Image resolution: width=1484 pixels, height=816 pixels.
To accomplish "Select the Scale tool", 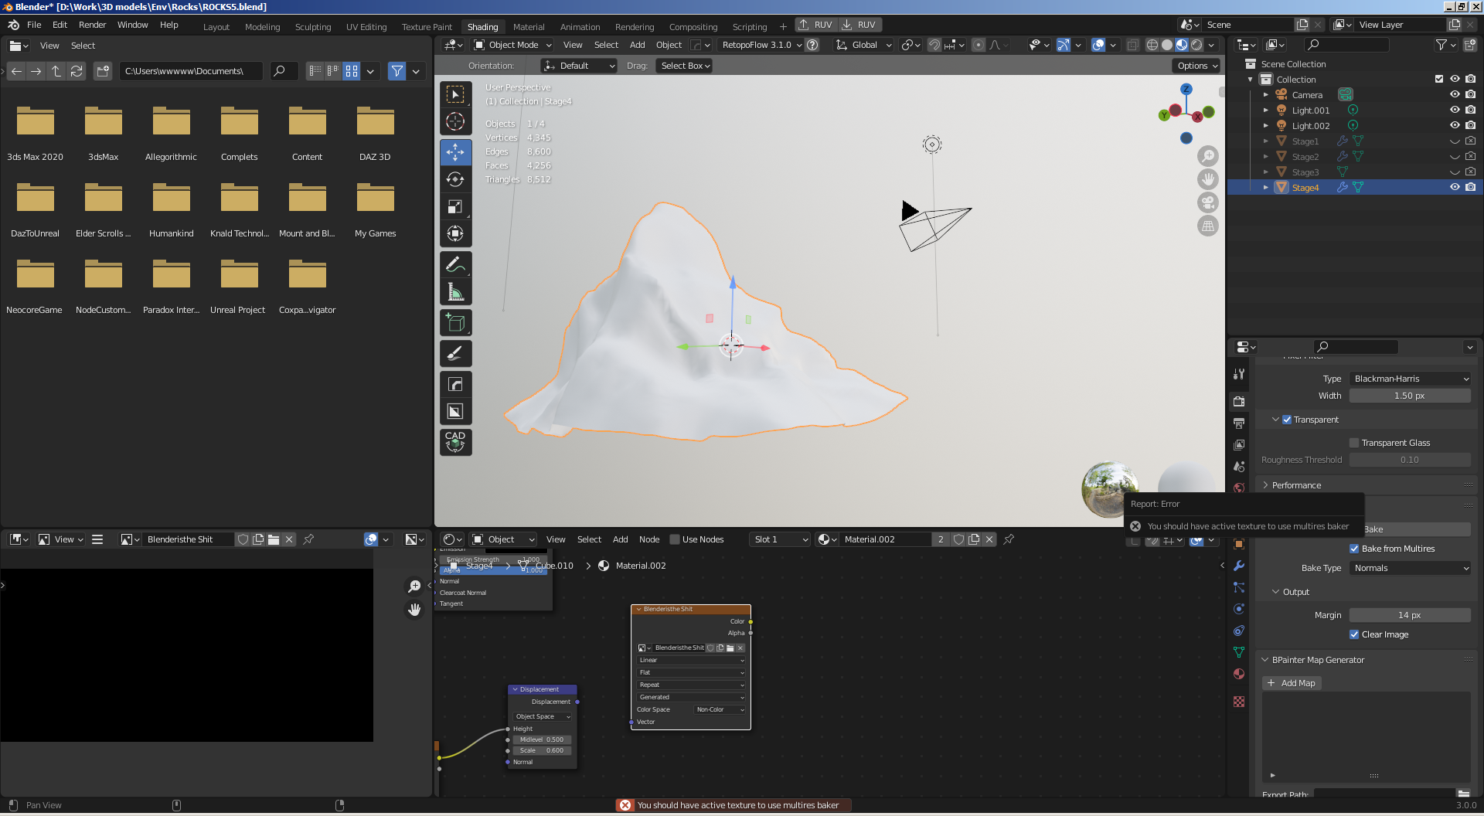I will pyautogui.click(x=455, y=206).
